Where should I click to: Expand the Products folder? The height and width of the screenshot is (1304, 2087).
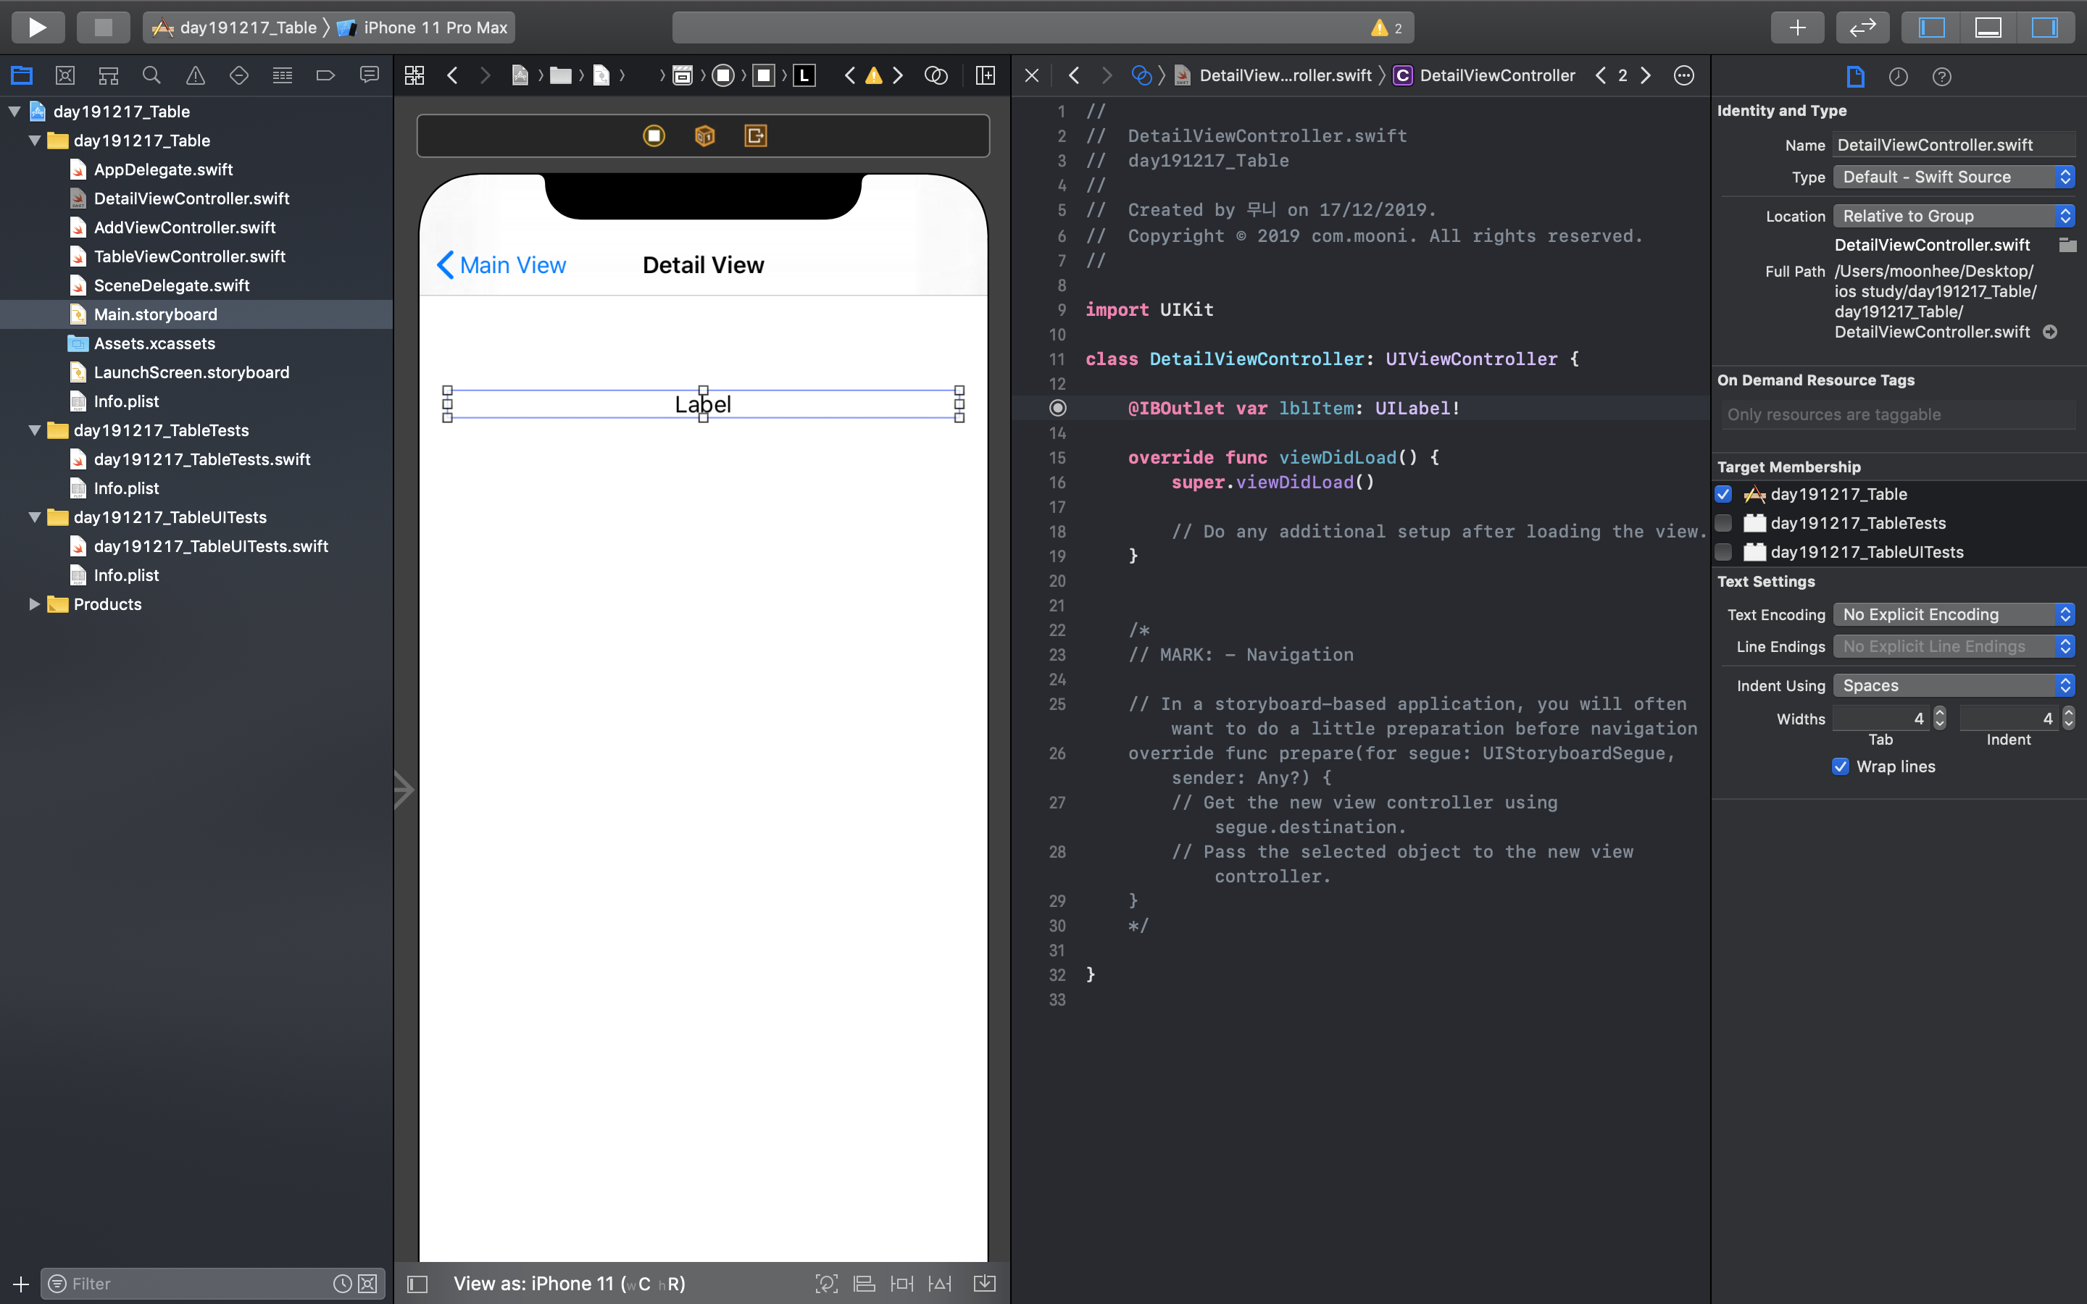pyautogui.click(x=33, y=603)
